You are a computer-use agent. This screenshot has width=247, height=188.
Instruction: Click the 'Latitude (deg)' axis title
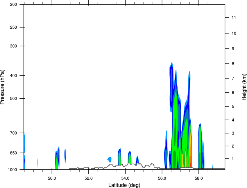click(124, 185)
